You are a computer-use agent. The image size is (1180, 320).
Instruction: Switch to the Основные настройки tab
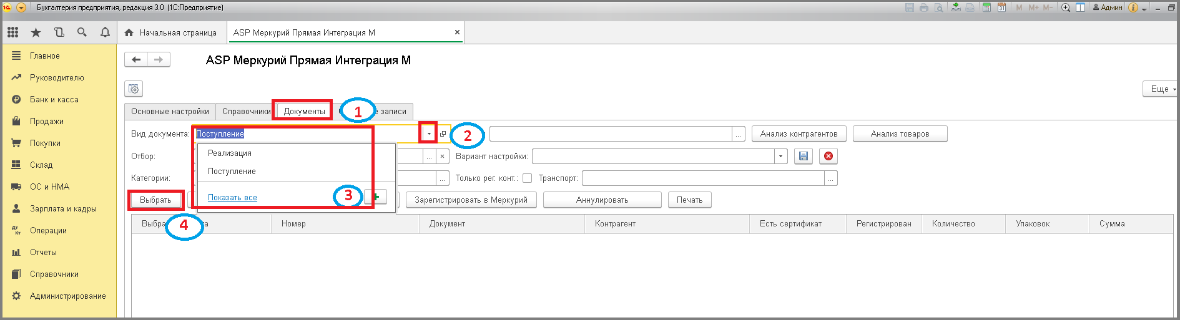[170, 111]
